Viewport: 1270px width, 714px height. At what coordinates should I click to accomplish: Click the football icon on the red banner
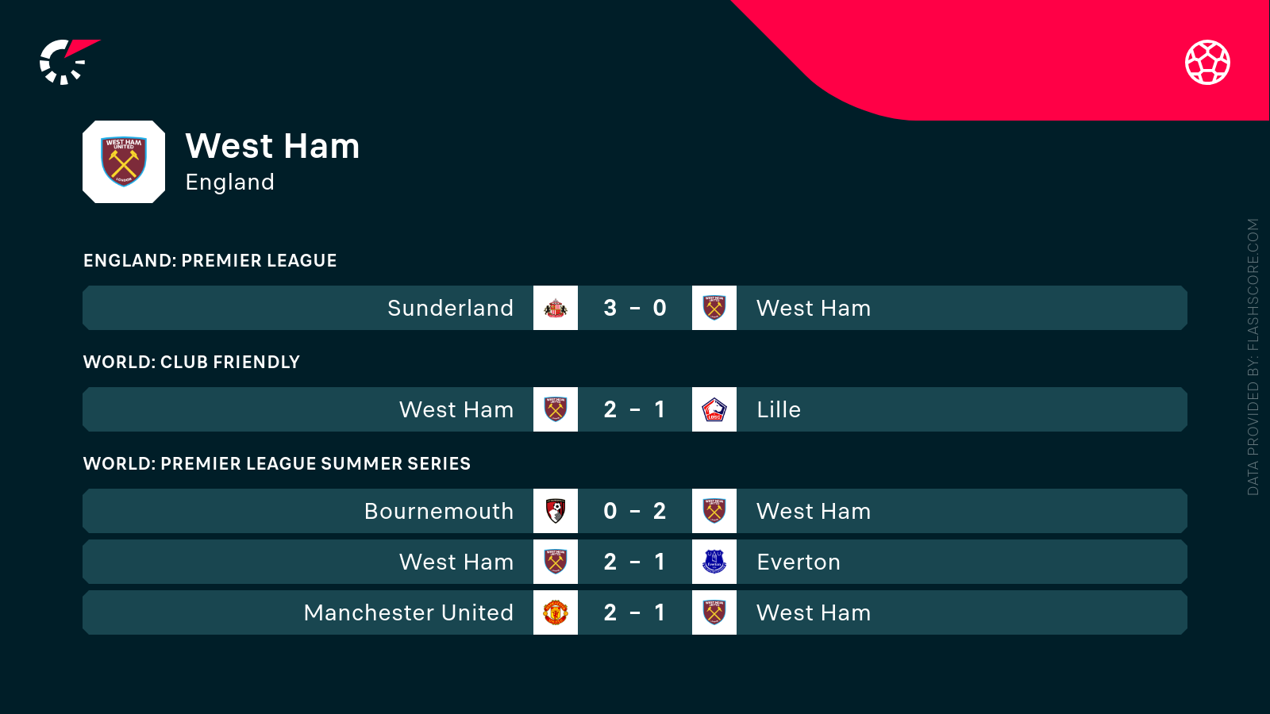(1207, 62)
